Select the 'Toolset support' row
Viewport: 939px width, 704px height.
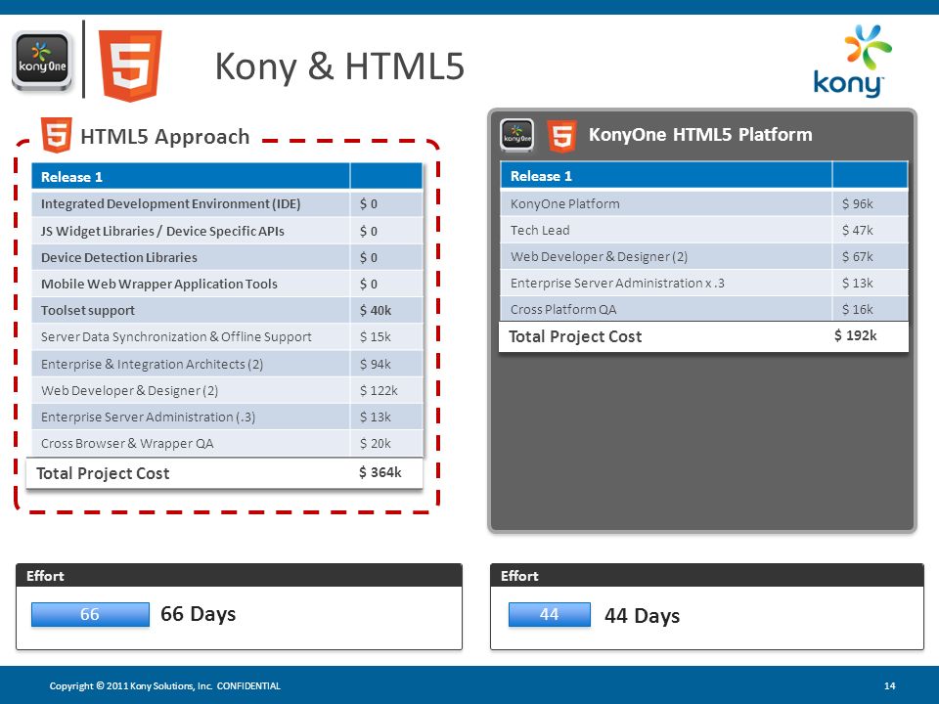[227, 310]
